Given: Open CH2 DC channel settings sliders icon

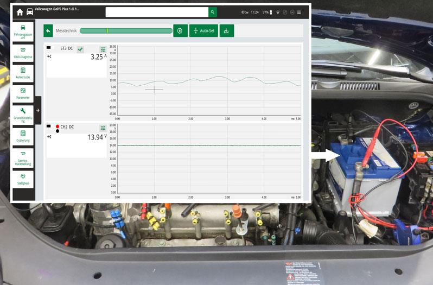Looking at the screenshot, I should coord(103,128).
